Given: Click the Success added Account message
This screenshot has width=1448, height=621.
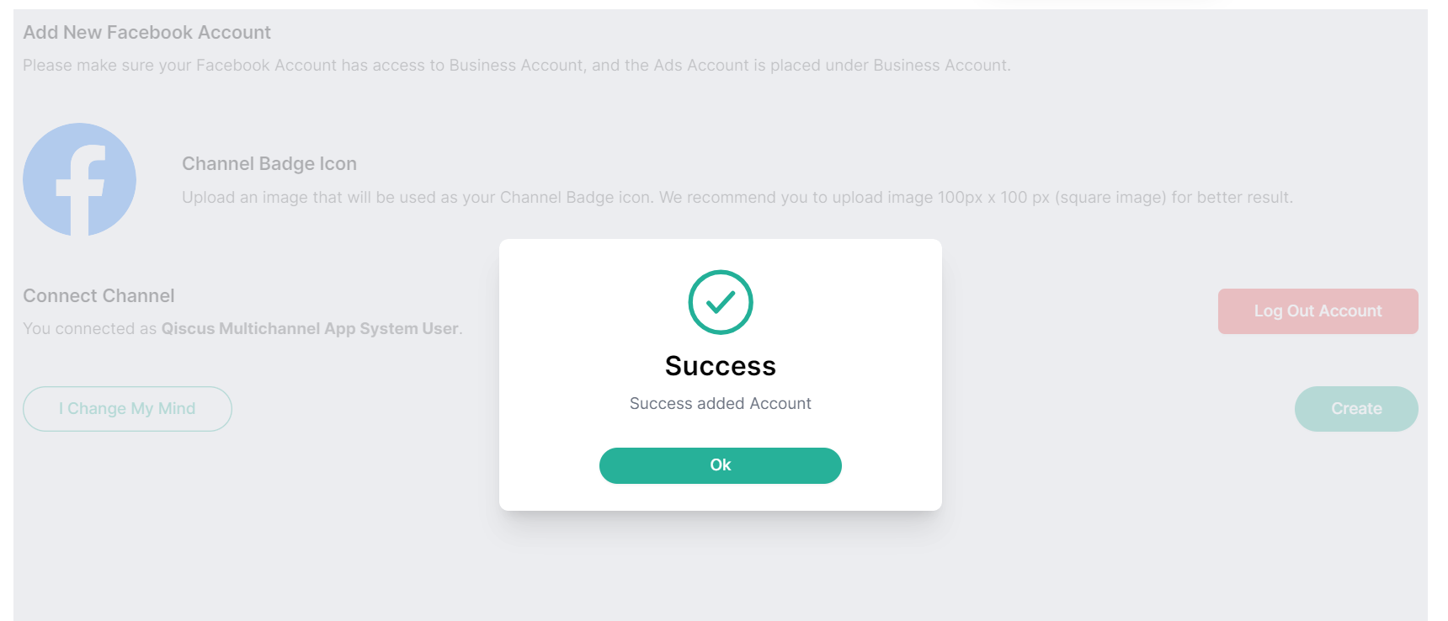Looking at the screenshot, I should click(x=721, y=404).
